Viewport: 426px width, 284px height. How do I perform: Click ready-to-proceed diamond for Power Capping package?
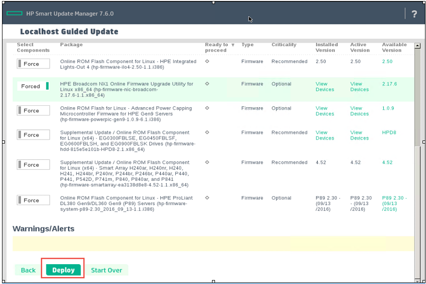click(207, 108)
